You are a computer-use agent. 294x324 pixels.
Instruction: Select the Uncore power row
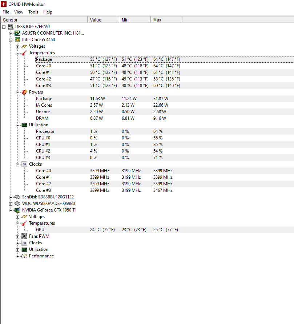pos(164,112)
